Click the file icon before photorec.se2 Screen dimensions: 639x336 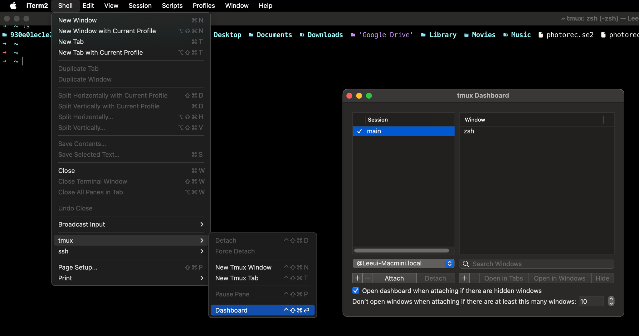(x=541, y=35)
